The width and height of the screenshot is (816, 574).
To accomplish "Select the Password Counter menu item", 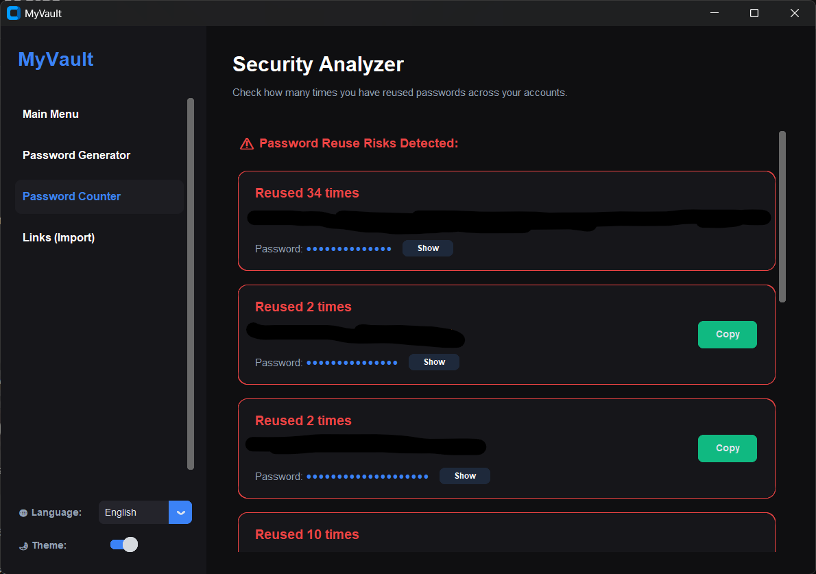I will point(99,197).
